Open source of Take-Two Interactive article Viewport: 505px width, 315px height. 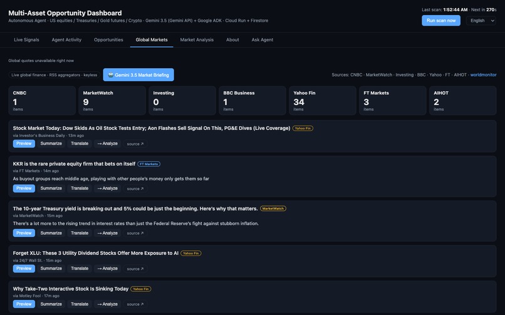(x=135, y=304)
